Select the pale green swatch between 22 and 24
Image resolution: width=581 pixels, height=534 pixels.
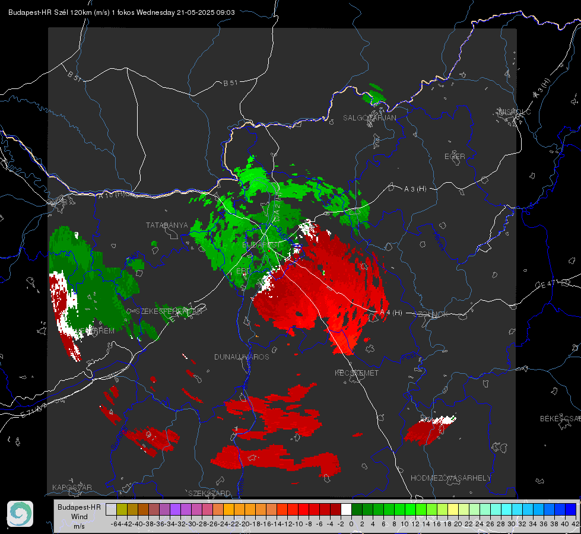pos(474,510)
